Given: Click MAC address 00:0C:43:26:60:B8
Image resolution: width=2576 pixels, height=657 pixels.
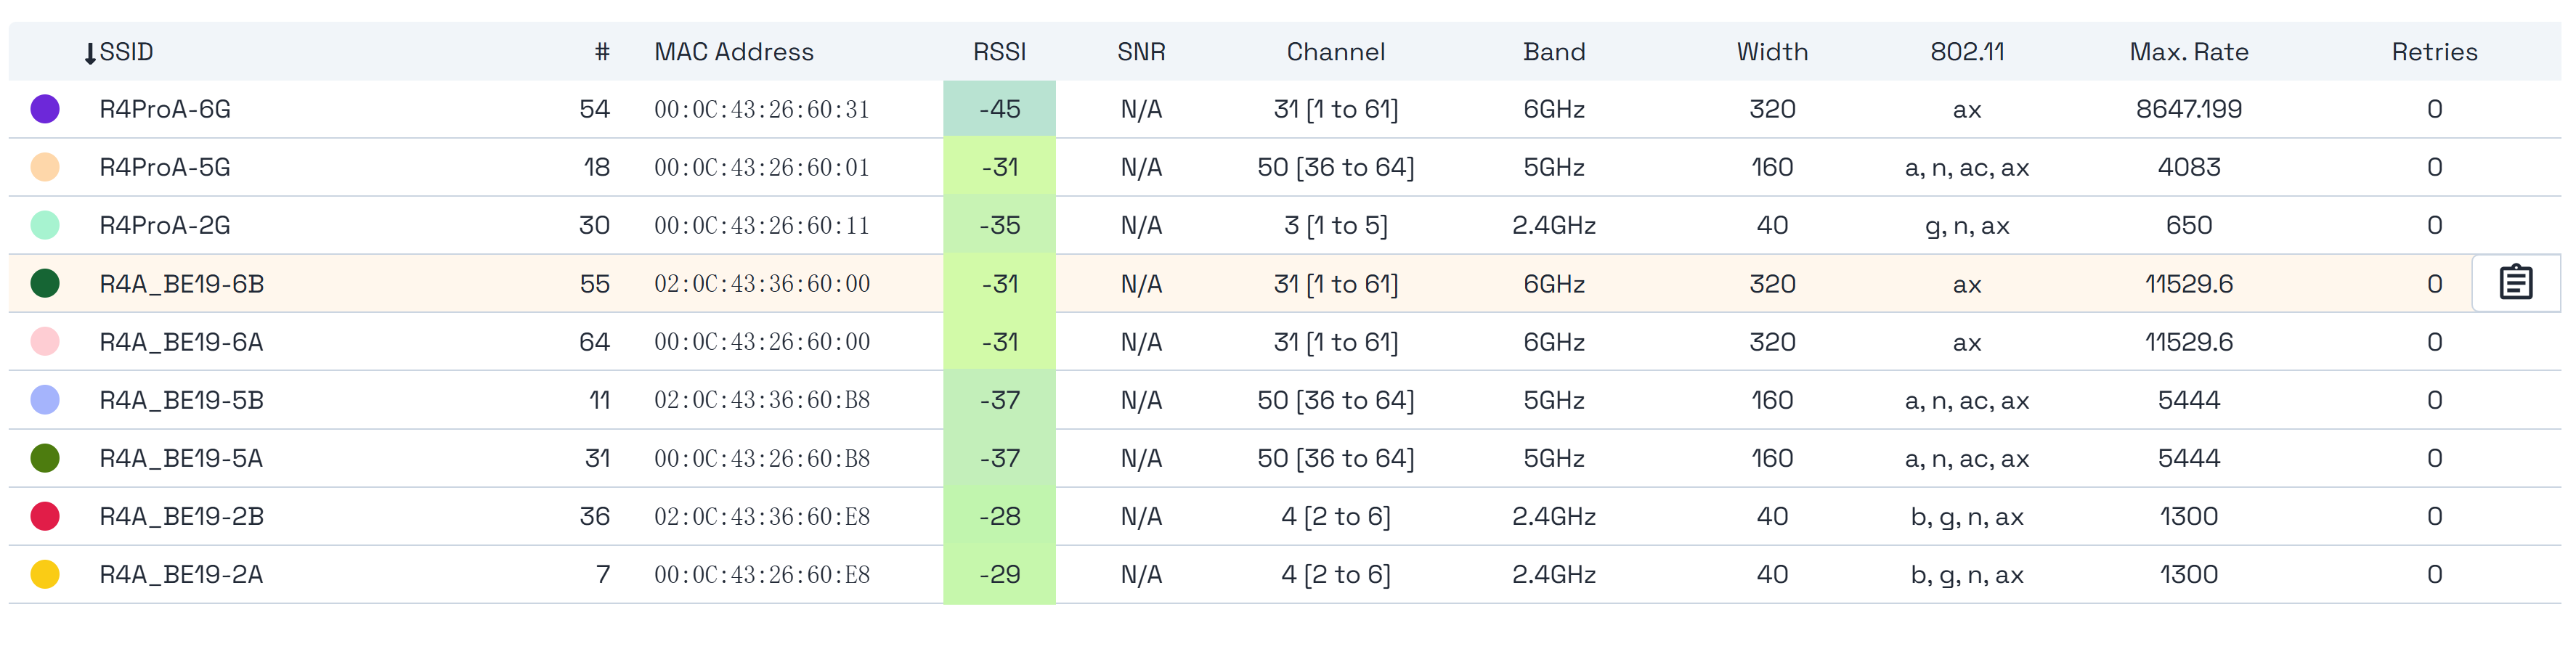Looking at the screenshot, I should click(761, 458).
